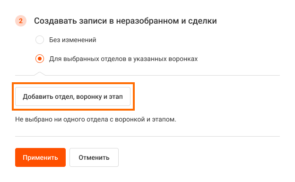The image size is (295, 182).
Task: Click the "Добавить отдел, воронку и этап" button
Action: [x=73, y=96]
